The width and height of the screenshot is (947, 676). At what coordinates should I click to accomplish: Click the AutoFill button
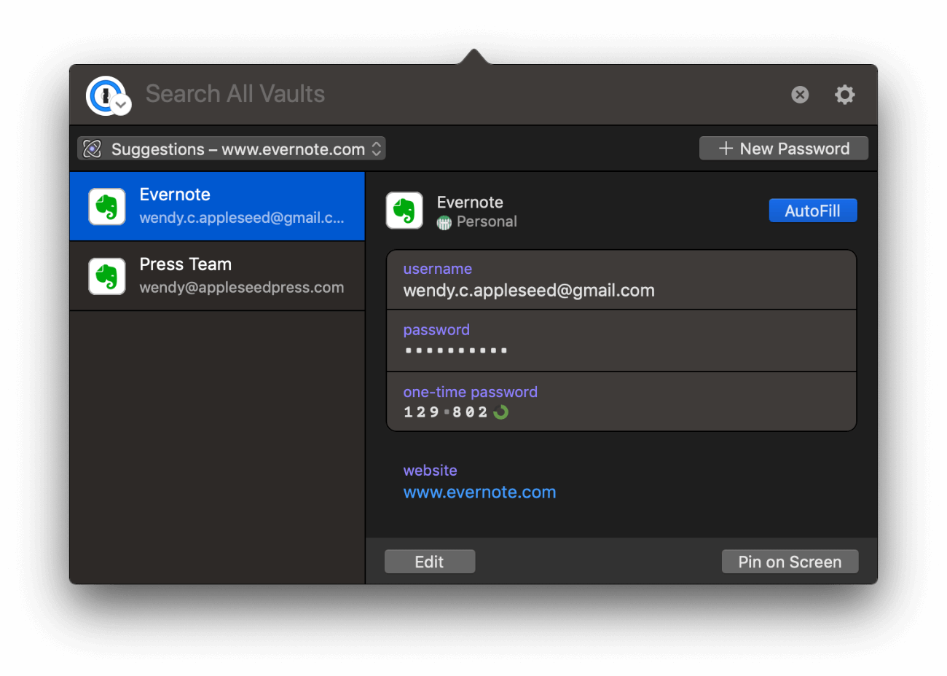click(812, 210)
